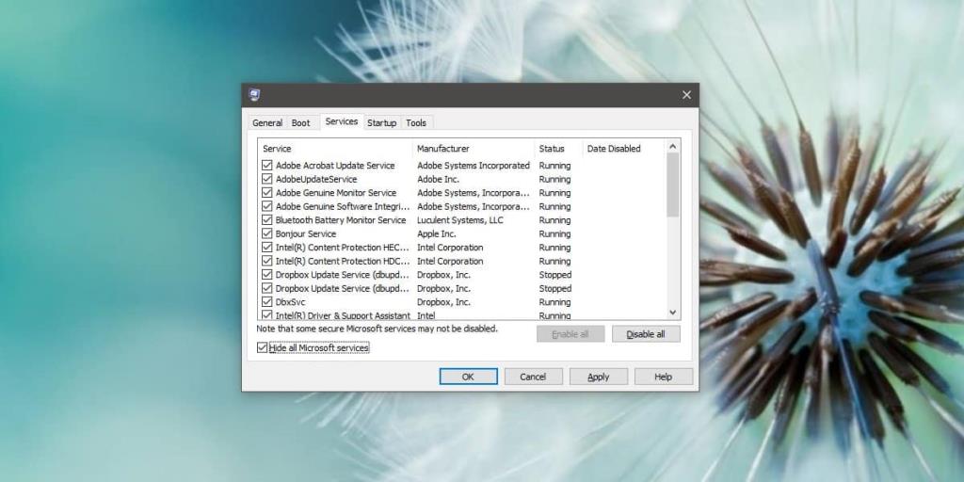Click the Date Disabled column header
This screenshot has height=482, width=964.
[624, 149]
